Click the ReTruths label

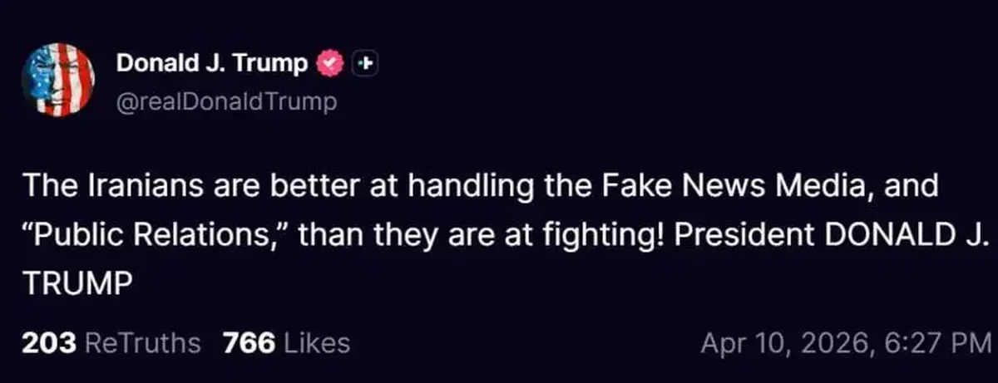click(x=143, y=342)
